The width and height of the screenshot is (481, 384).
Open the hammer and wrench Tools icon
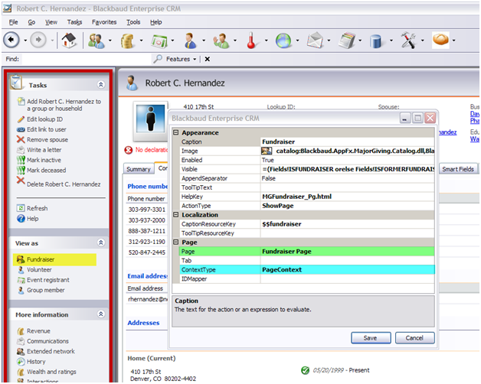[x=408, y=40]
